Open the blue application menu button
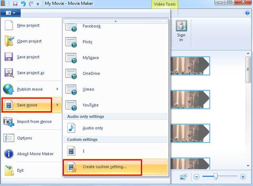Viewport: 253px width, 186px height. pos(11,13)
